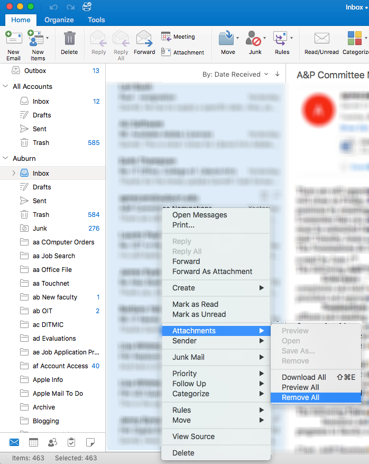Click the redo arrow in title bar
Viewport: 369px width, 464px height.
tap(70, 7)
